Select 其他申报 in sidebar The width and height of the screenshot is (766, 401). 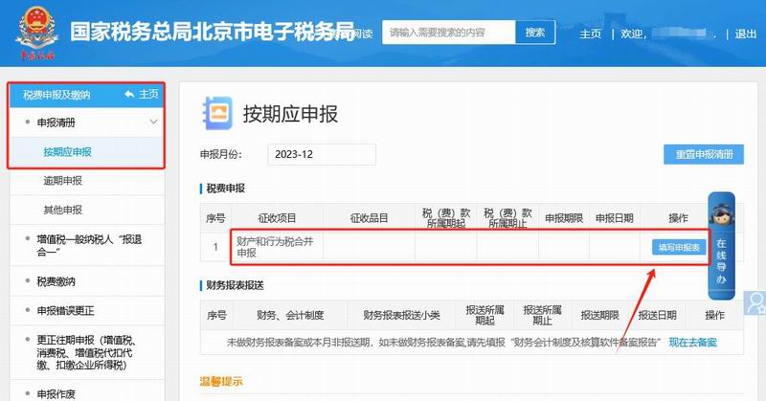pos(62,210)
